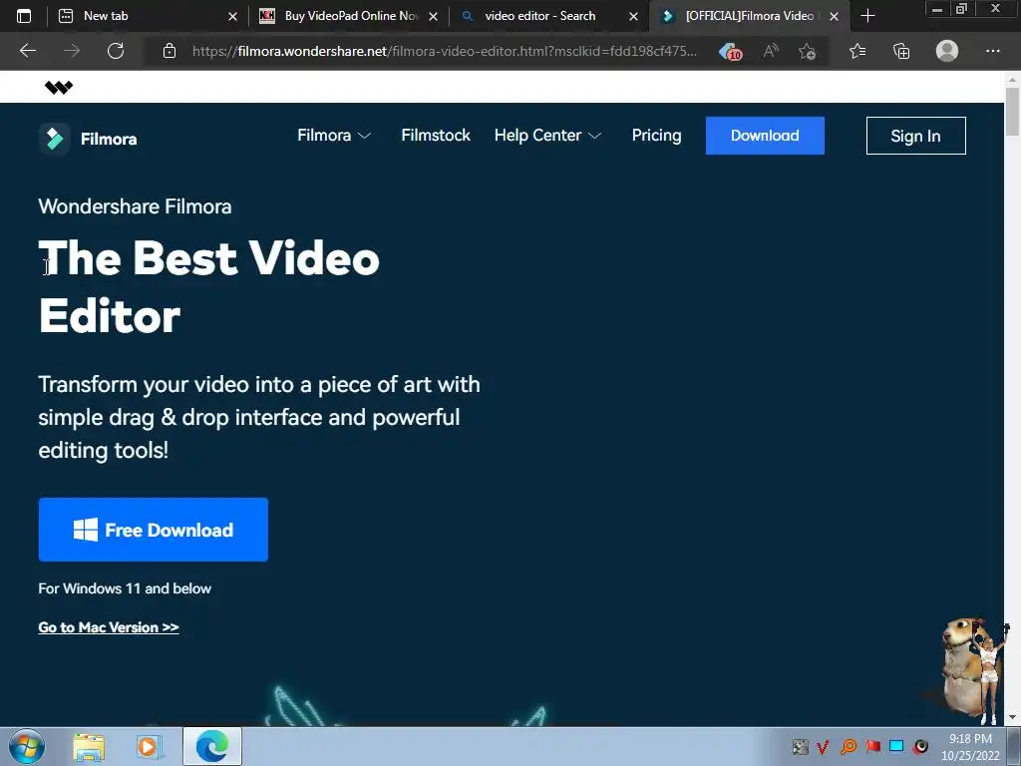Click 'For Windows 11 and below' text
Viewport: 1021px width, 766px height.
[125, 588]
